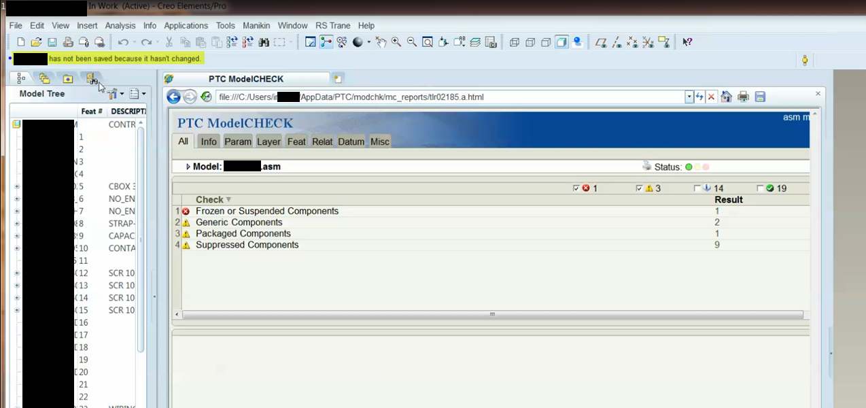Expand the Model .asm details triangle
Viewport: 866px width, 408px height.
point(188,167)
